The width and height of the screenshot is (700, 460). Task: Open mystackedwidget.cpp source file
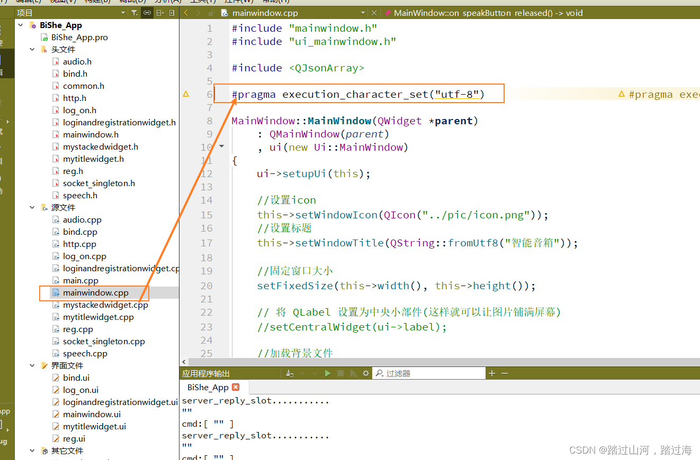click(x=105, y=305)
